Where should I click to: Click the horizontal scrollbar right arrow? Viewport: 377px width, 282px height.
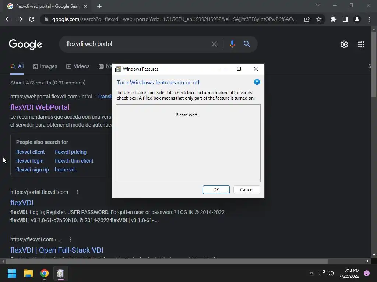[x=368, y=261]
